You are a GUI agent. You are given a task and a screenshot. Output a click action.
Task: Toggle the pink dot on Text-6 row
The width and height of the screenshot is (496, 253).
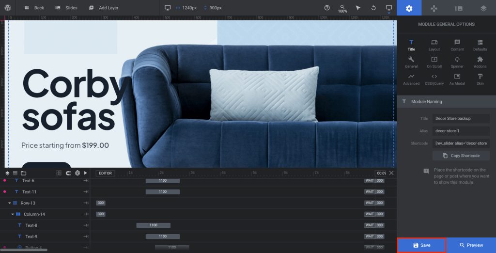[x=4, y=180]
